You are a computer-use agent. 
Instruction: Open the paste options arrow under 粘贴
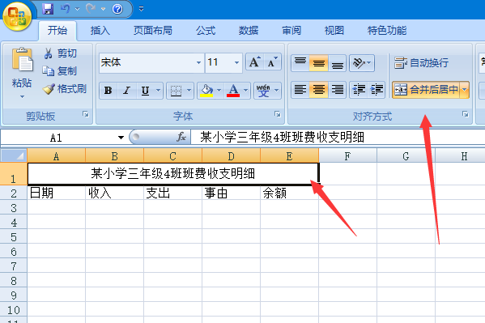click(22, 97)
